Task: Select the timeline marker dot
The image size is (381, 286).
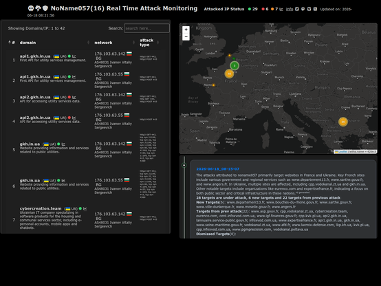Action: tap(184, 165)
